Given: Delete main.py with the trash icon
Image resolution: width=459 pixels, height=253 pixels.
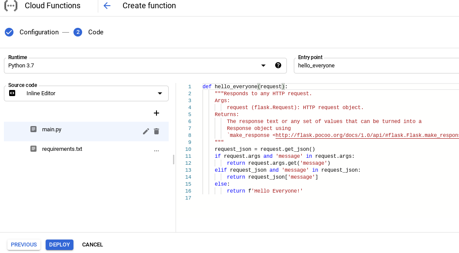Looking at the screenshot, I should pyautogui.click(x=156, y=131).
